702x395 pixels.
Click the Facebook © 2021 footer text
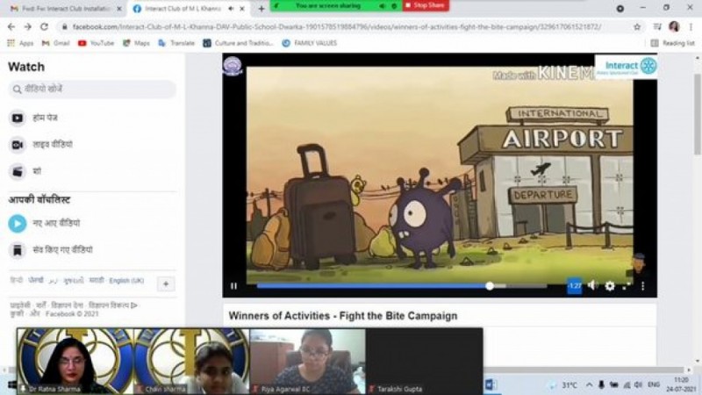click(x=72, y=314)
